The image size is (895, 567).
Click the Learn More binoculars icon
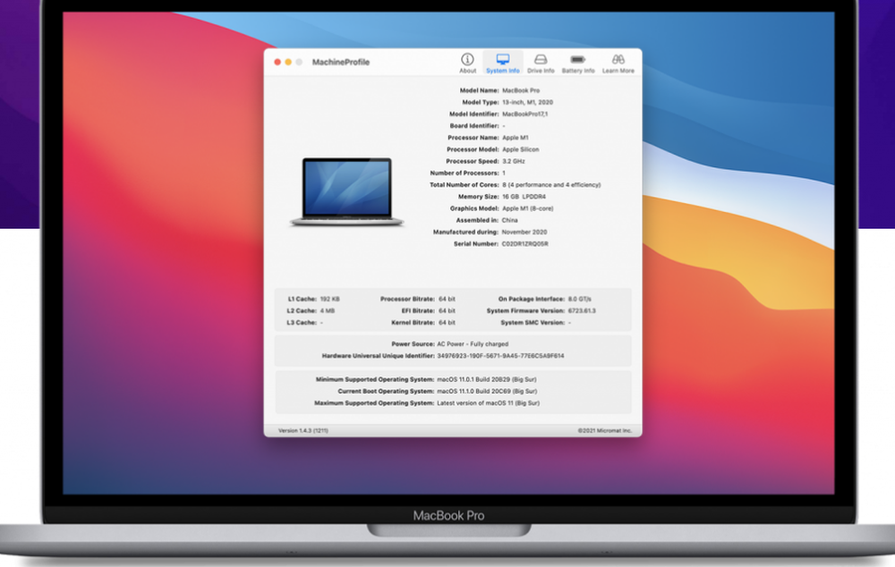pos(618,59)
